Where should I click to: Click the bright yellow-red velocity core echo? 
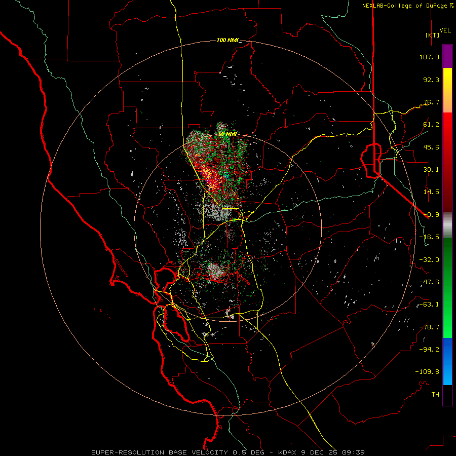click(210, 178)
